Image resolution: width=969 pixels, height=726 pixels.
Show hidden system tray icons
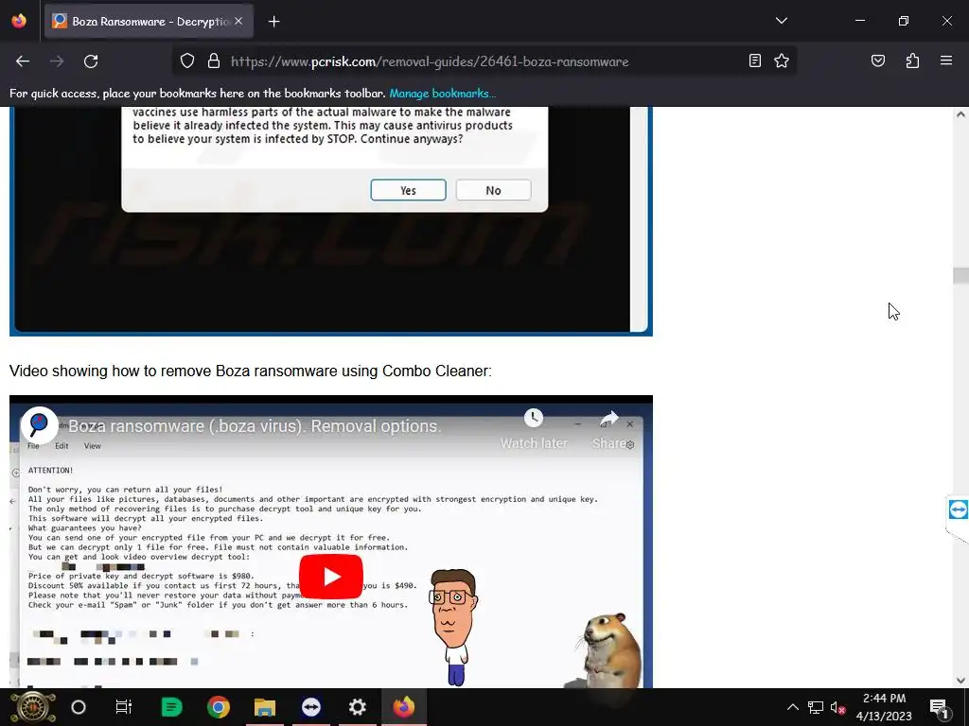click(792, 707)
